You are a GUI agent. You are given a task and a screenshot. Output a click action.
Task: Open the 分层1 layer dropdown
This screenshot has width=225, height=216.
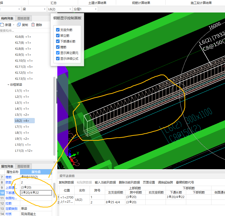(85, 9)
